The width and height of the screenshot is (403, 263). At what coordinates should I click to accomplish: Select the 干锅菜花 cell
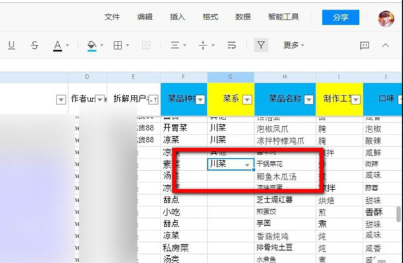pos(285,164)
